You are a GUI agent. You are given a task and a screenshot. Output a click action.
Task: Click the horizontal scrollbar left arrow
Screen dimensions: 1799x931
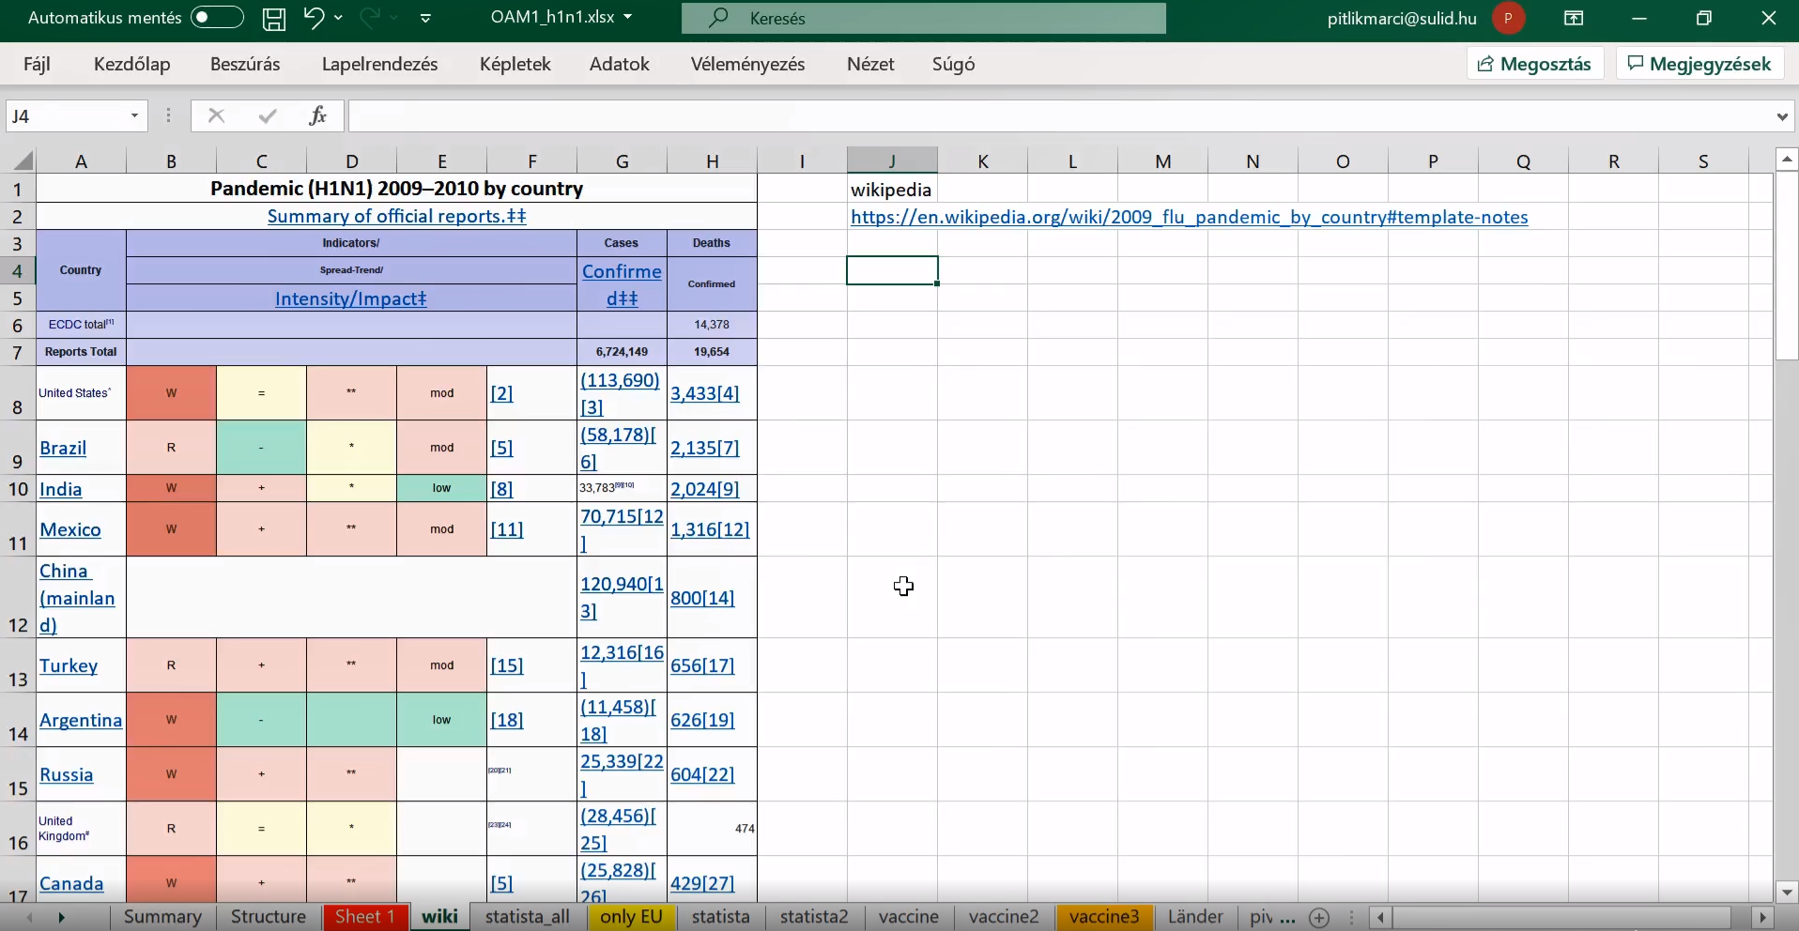coord(1380,918)
